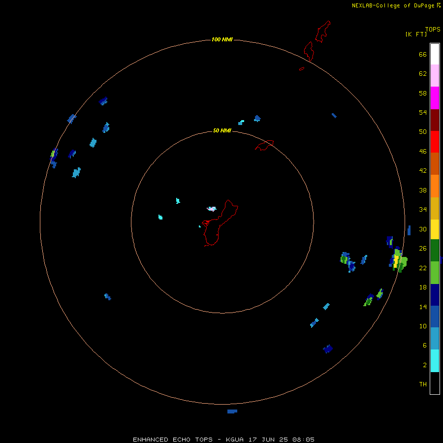
Task: Click the "17 JUN 25" date text
Action: tap(268, 440)
